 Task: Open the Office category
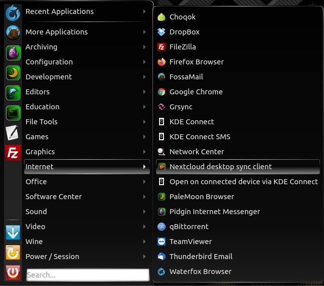tap(87, 182)
